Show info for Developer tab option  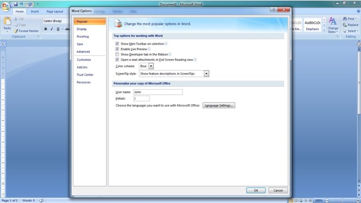[x=170, y=54]
